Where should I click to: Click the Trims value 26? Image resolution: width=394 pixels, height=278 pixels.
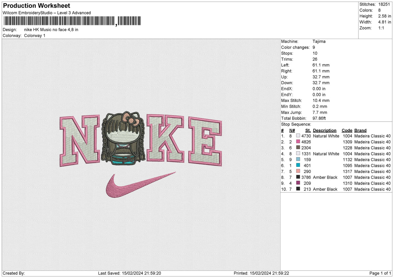point(315,59)
